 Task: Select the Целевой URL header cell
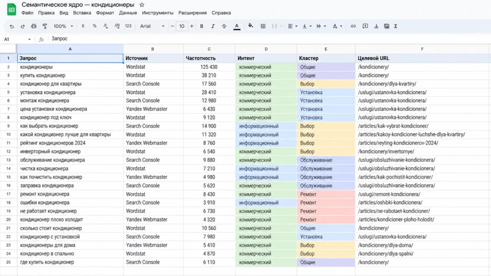tap(422, 58)
